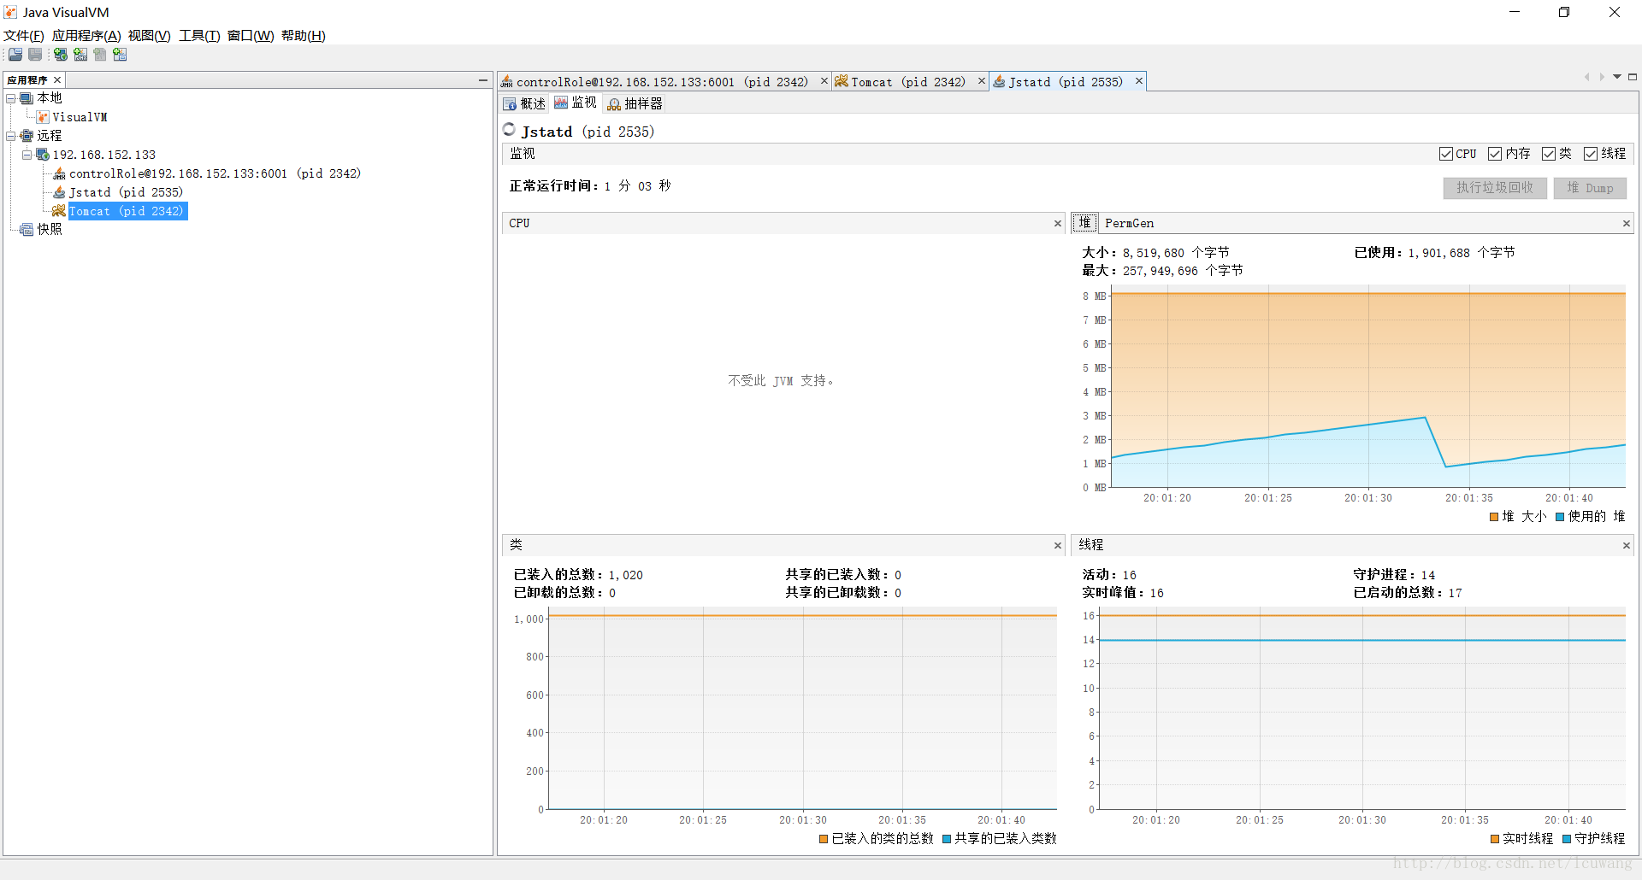Close the 类 classes chart panel
This screenshot has width=1642, height=880.
(x=1058, y=546)
